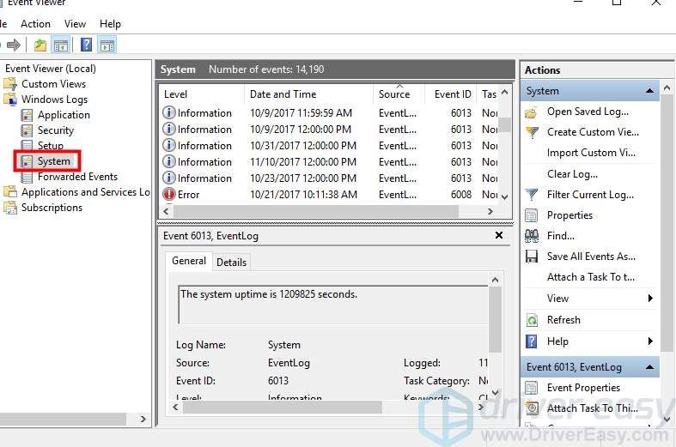
Task: Click the Help question mark icon in Actions
Action: pyautogui.click(x=532, y=341)
